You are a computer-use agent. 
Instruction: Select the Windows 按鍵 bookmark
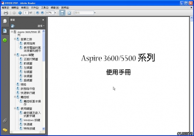32,120
